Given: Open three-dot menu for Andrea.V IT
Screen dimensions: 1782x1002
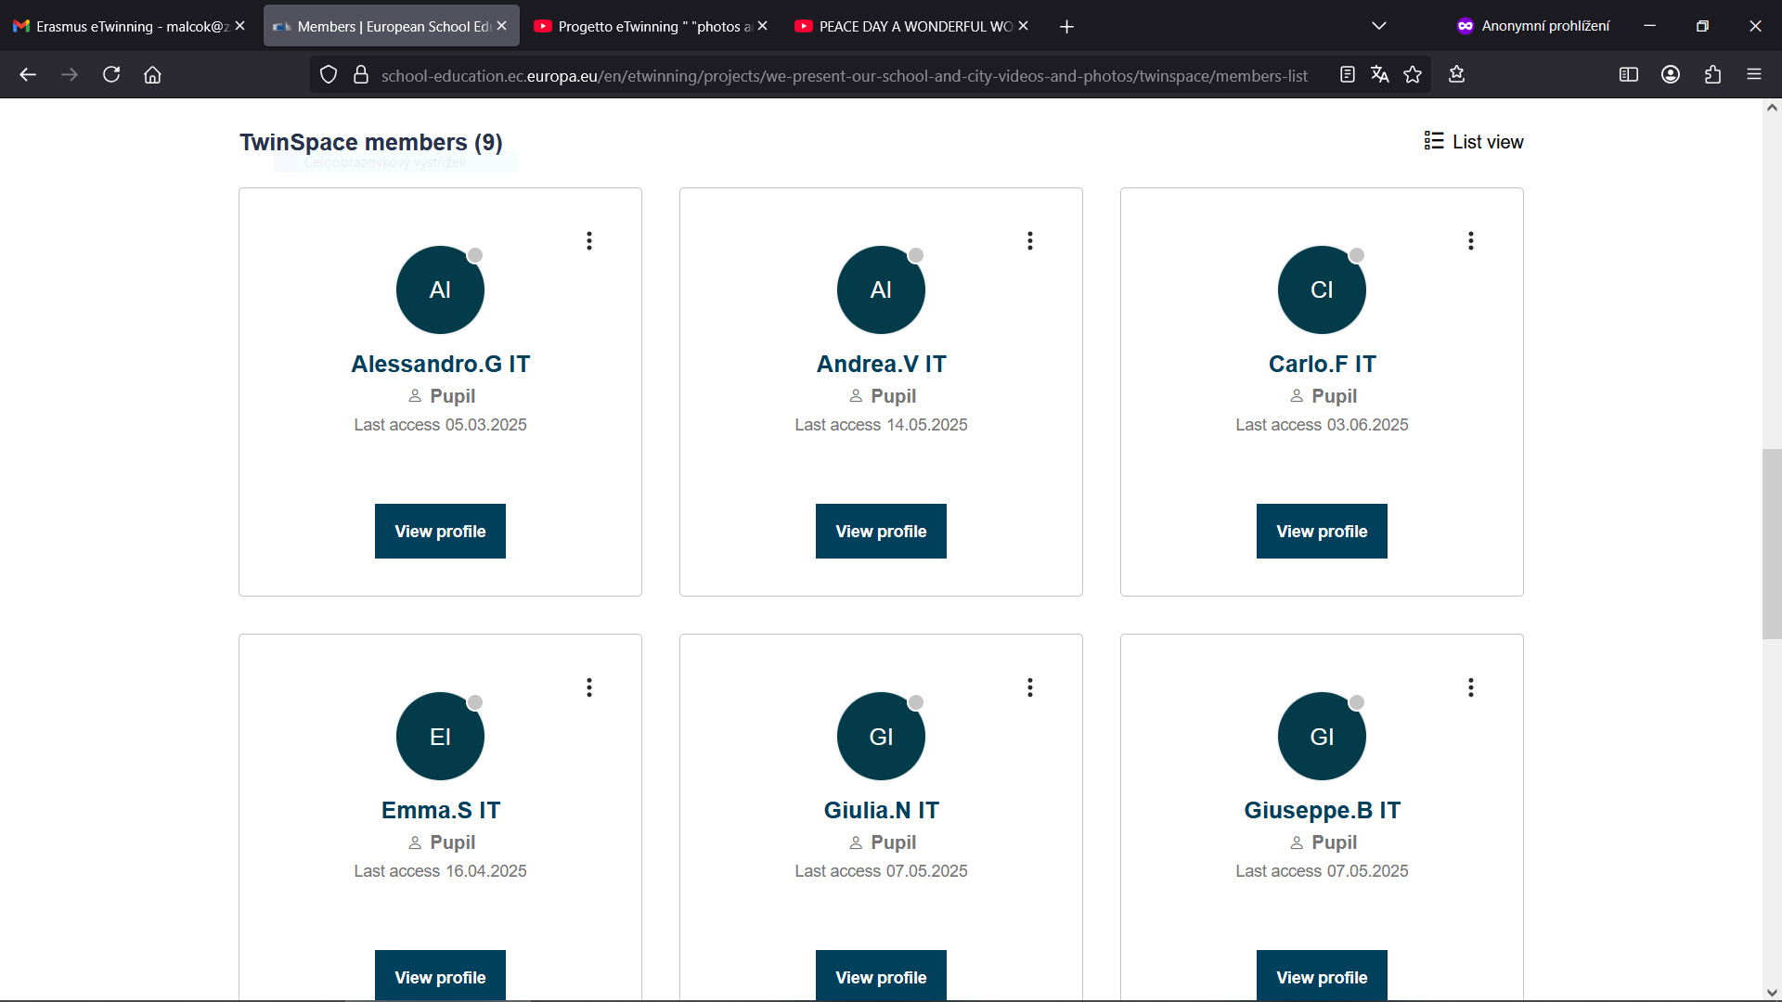Looking at the screenshot, I should (x=1029, y=241).
